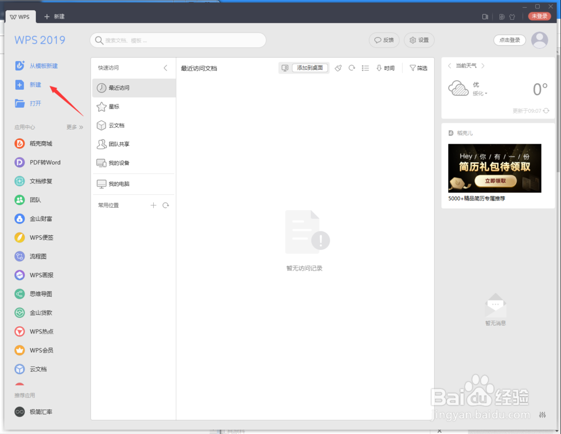Image resolution: width=561 pixels, height=434 pixels.
Task: Select 星标 in quick access
Action: [134, 106]
